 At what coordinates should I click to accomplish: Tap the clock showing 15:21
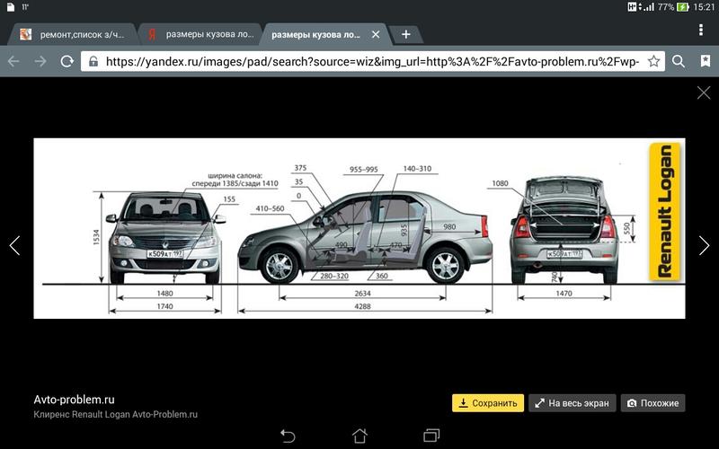704,7
